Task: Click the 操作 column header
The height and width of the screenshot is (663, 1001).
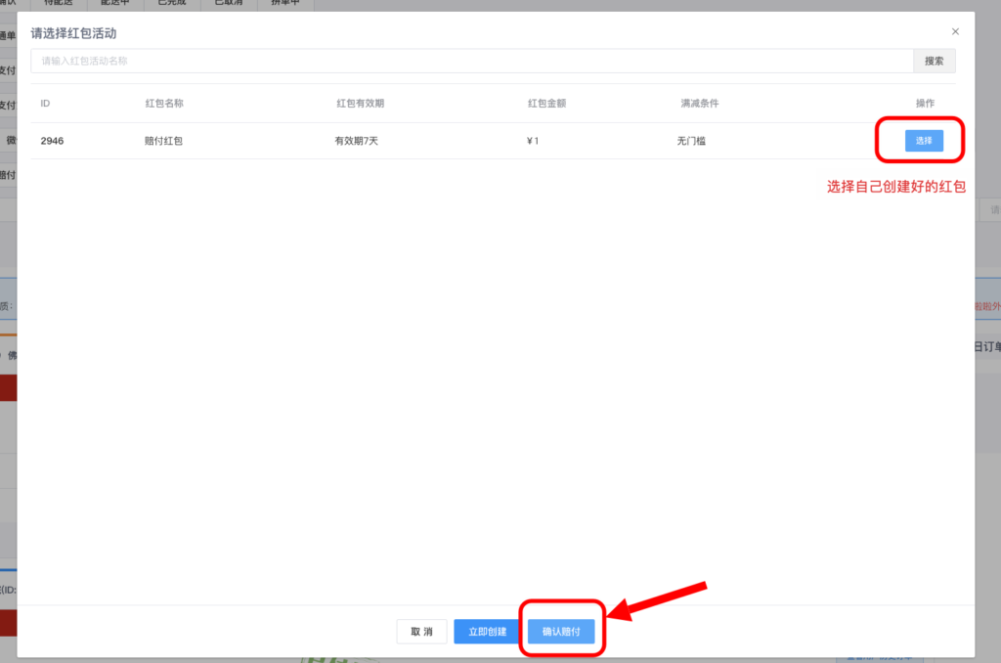Action: [925, 103]
